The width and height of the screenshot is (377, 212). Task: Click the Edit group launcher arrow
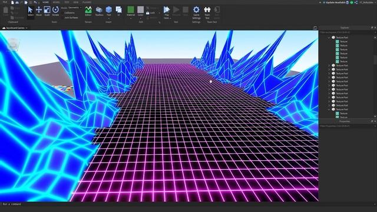coord(159,22)
